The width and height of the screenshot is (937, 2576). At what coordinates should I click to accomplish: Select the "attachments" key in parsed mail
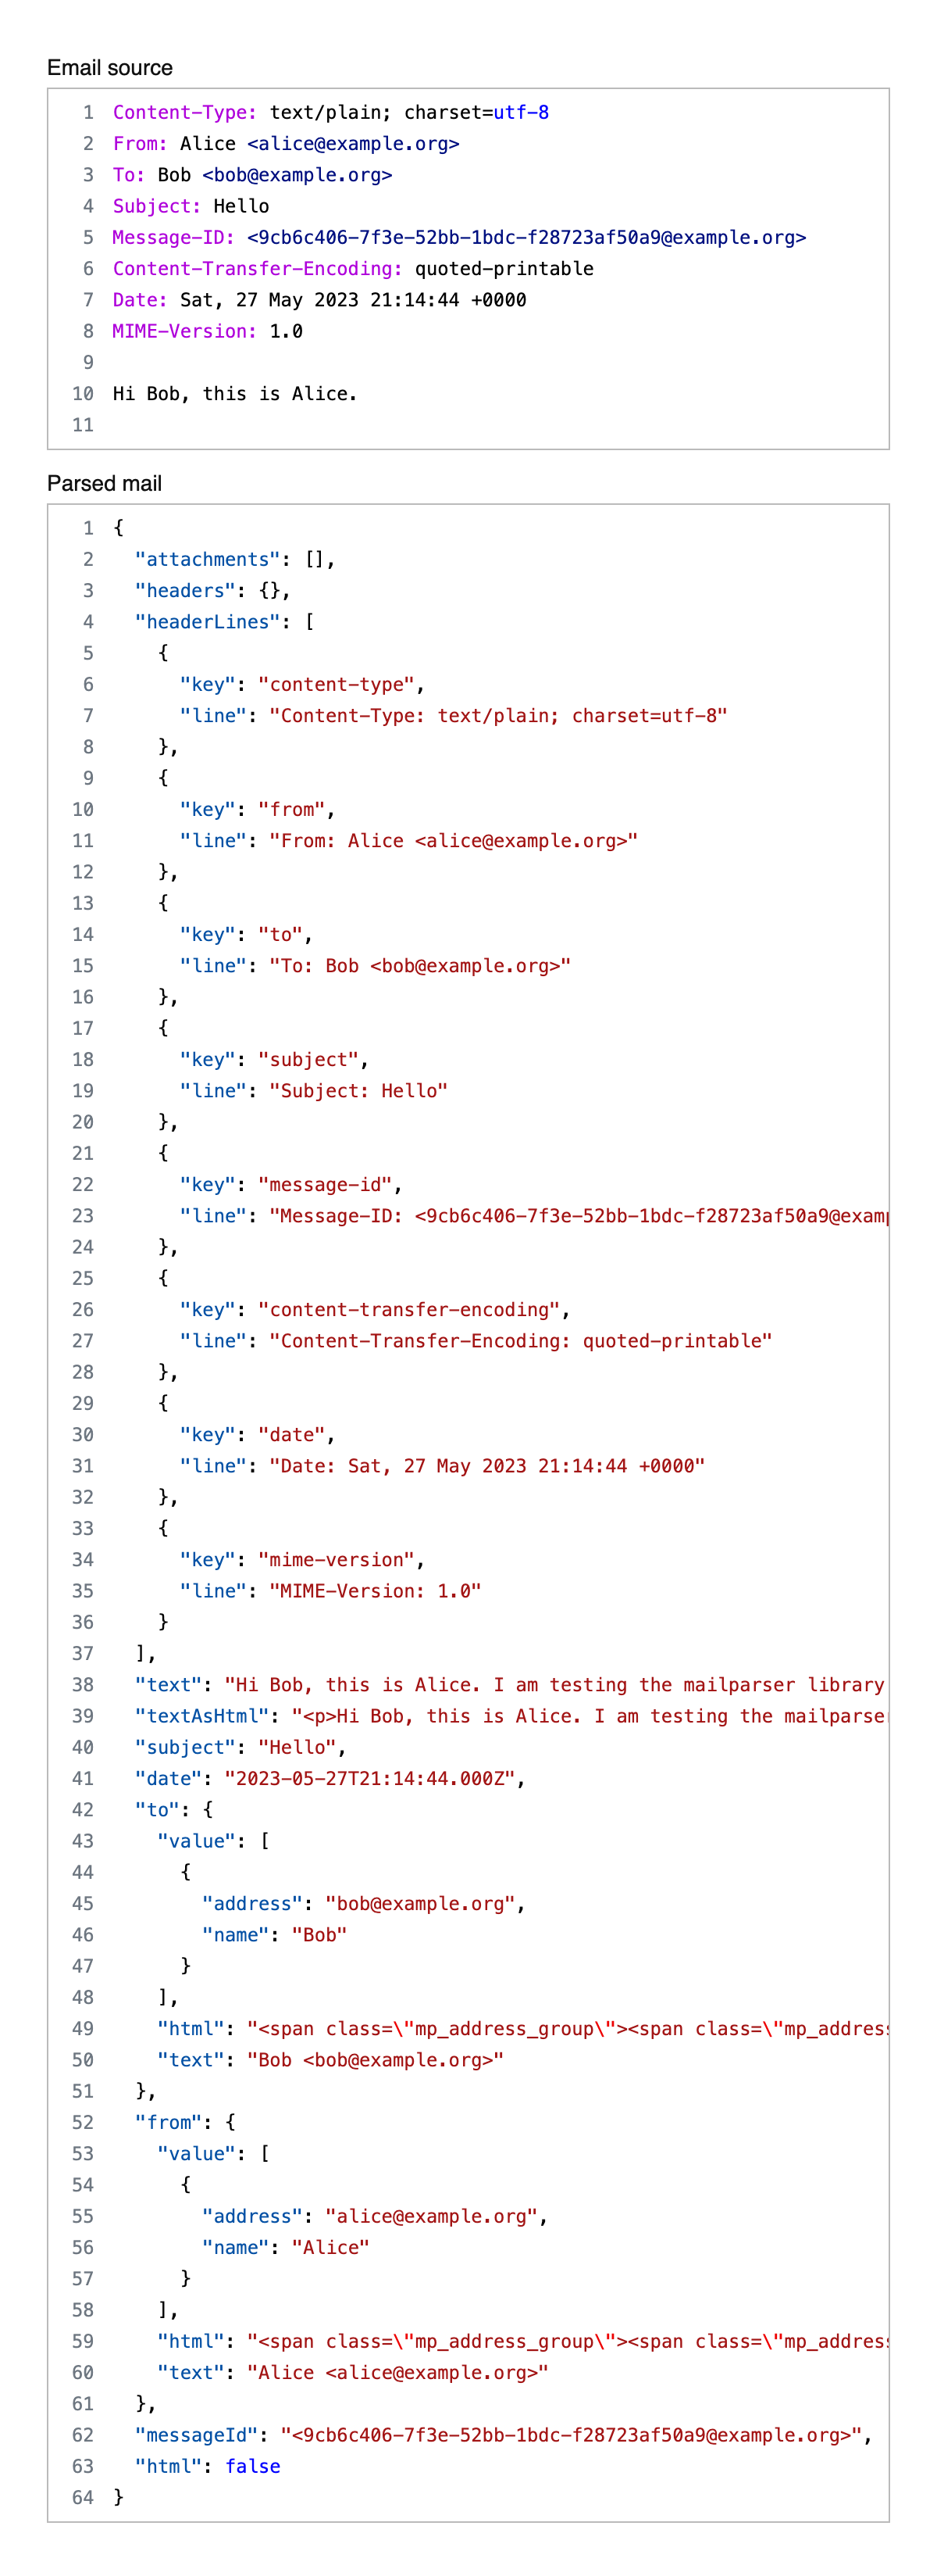pyautogui.click(x=208, y=560)
